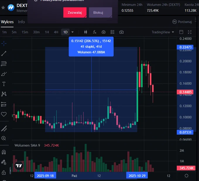Click the 0.07331 price label on the axis
199x181 pixels.
[185, 132]
